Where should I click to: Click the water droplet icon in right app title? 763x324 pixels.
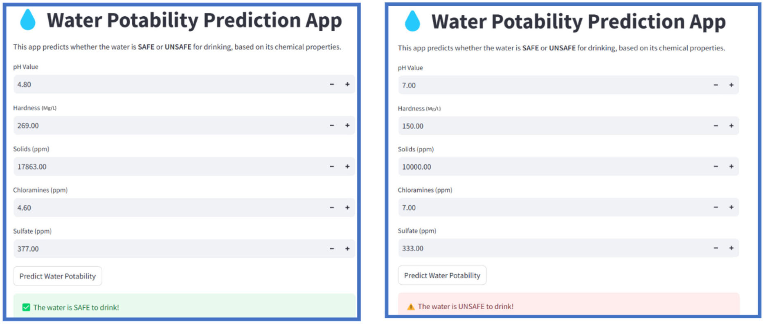[x=412, y=21]
